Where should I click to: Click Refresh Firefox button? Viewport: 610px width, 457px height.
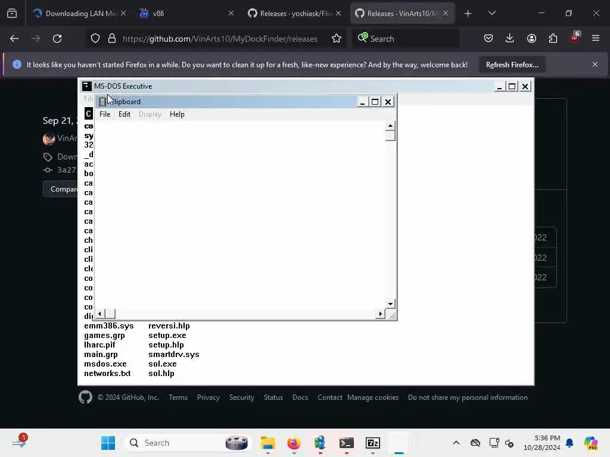pos(512,65)
